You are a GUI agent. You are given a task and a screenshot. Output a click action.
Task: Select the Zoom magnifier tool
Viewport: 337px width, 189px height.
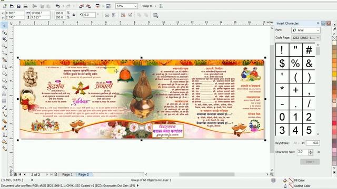(4, 46)
